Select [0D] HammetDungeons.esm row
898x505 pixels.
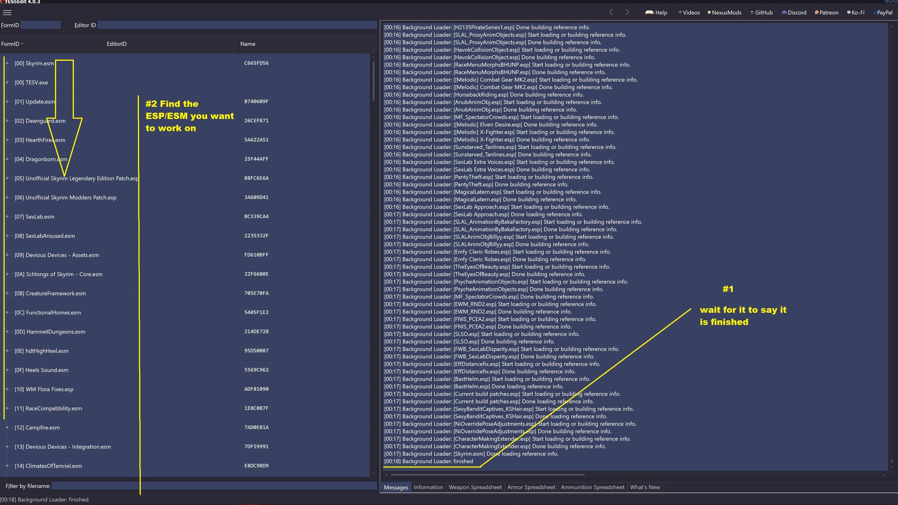[185, 332]
